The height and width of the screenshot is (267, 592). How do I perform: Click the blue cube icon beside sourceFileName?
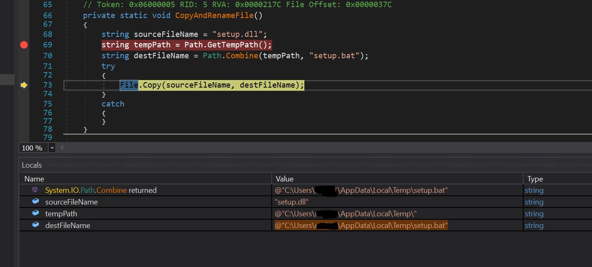point(36,202)
